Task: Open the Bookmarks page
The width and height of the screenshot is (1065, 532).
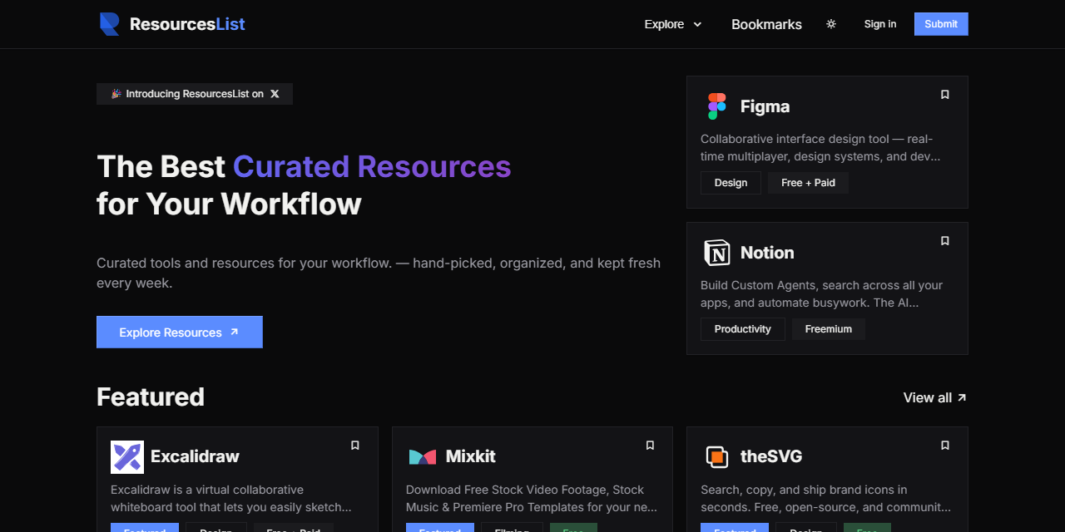Action: (x=766, y=24)
